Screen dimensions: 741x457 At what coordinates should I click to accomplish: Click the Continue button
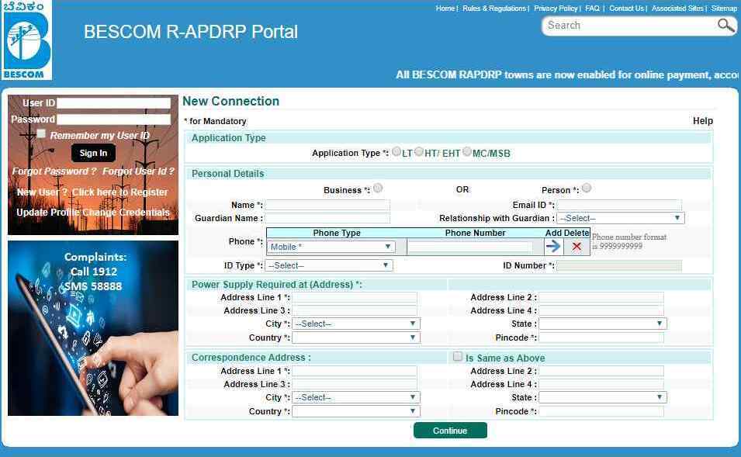(x=450, y=430)
